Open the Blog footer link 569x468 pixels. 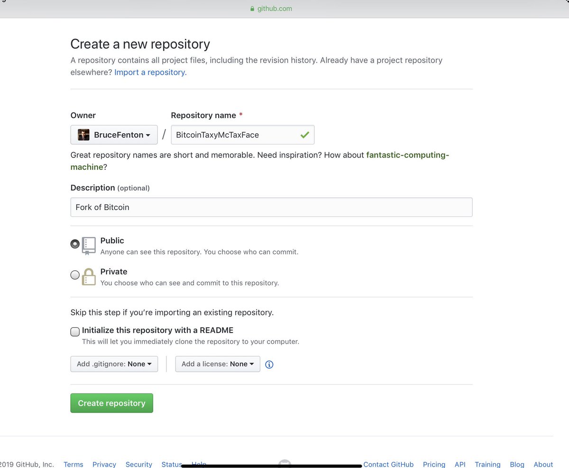[517, 464]
